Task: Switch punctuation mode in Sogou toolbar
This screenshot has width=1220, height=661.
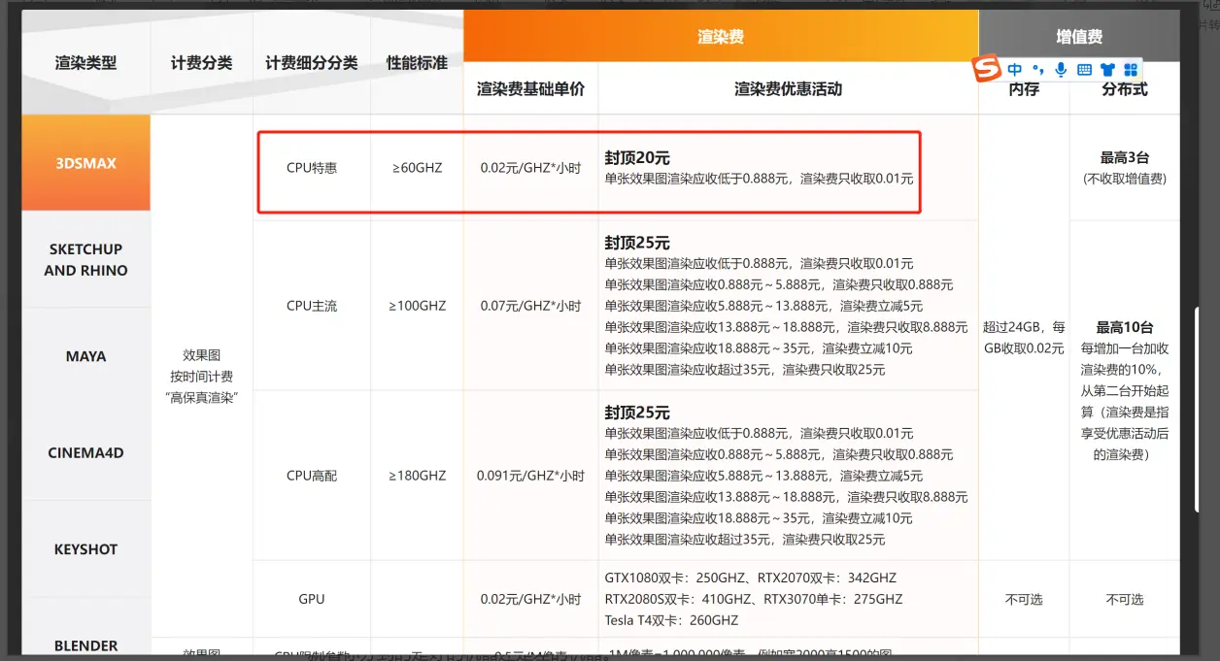Action: pos(1038,70)
